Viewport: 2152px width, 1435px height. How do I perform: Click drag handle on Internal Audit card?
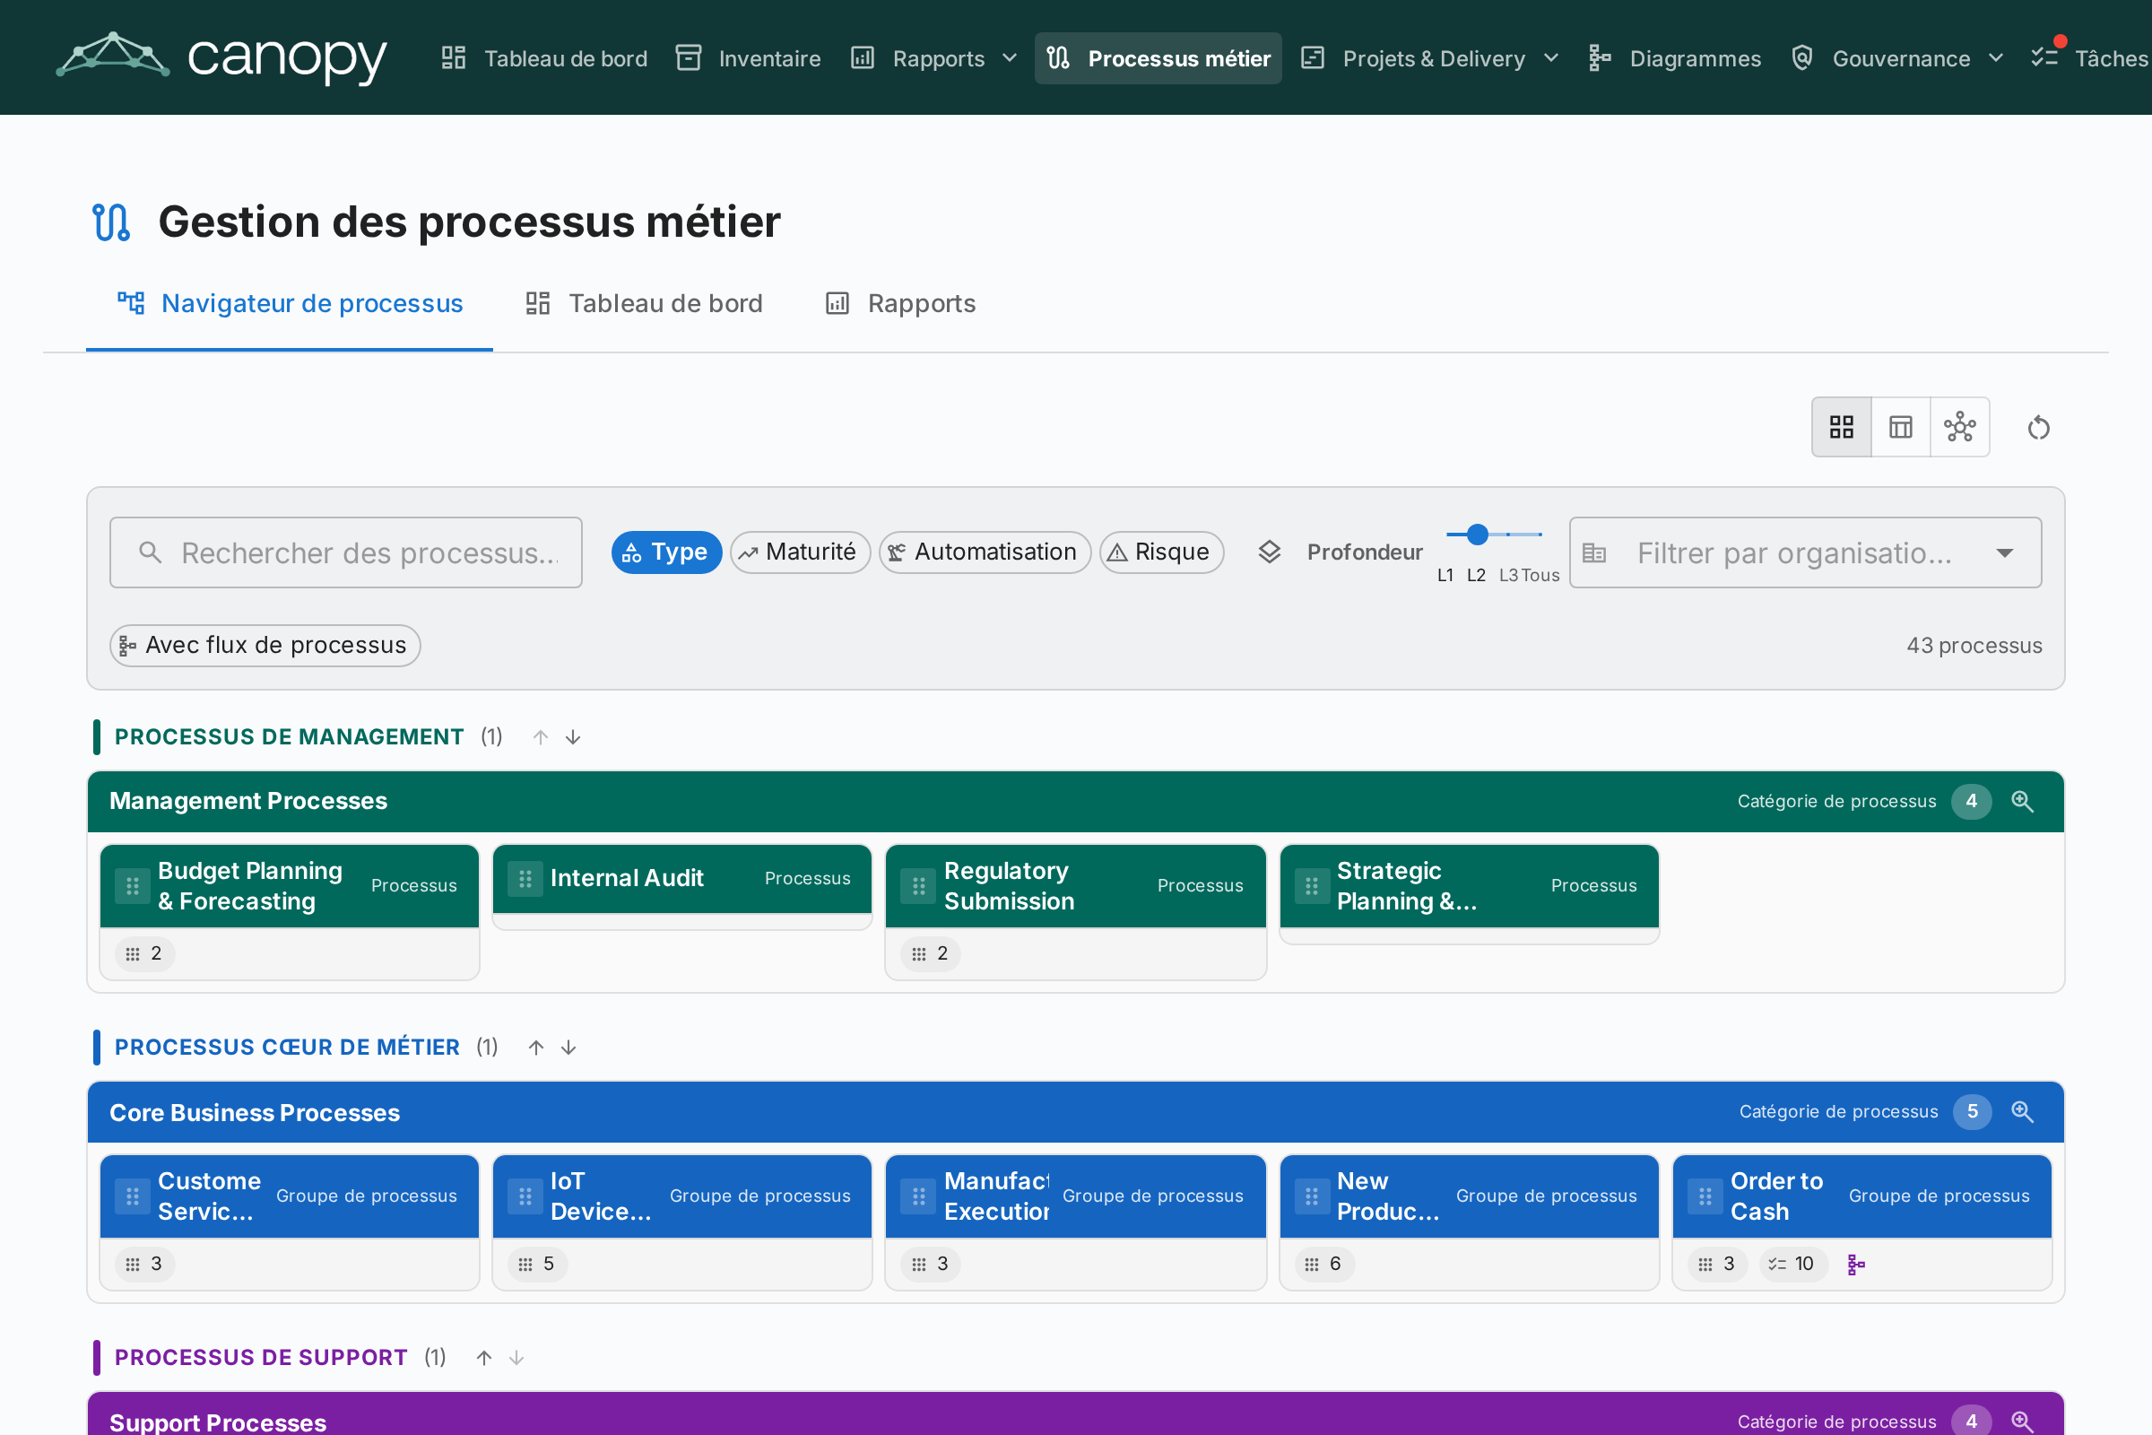[525, 879]
